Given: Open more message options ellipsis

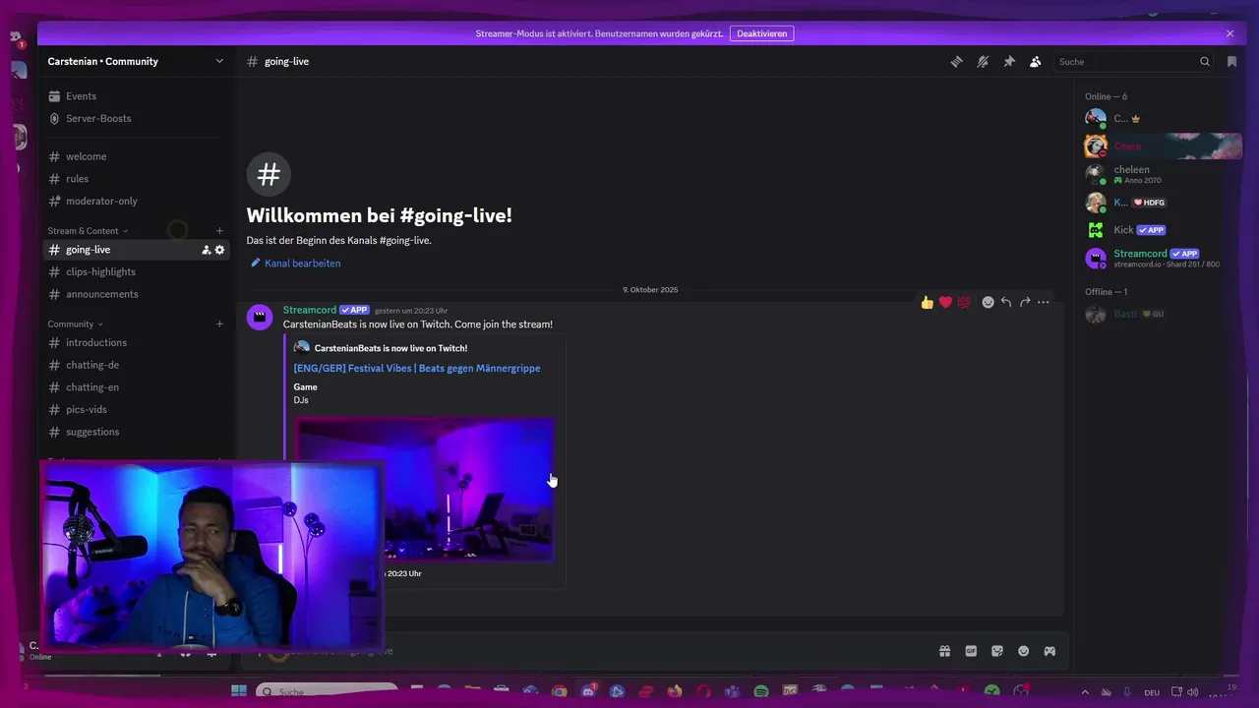Looking at the screenshot, I should point(1044,303).
